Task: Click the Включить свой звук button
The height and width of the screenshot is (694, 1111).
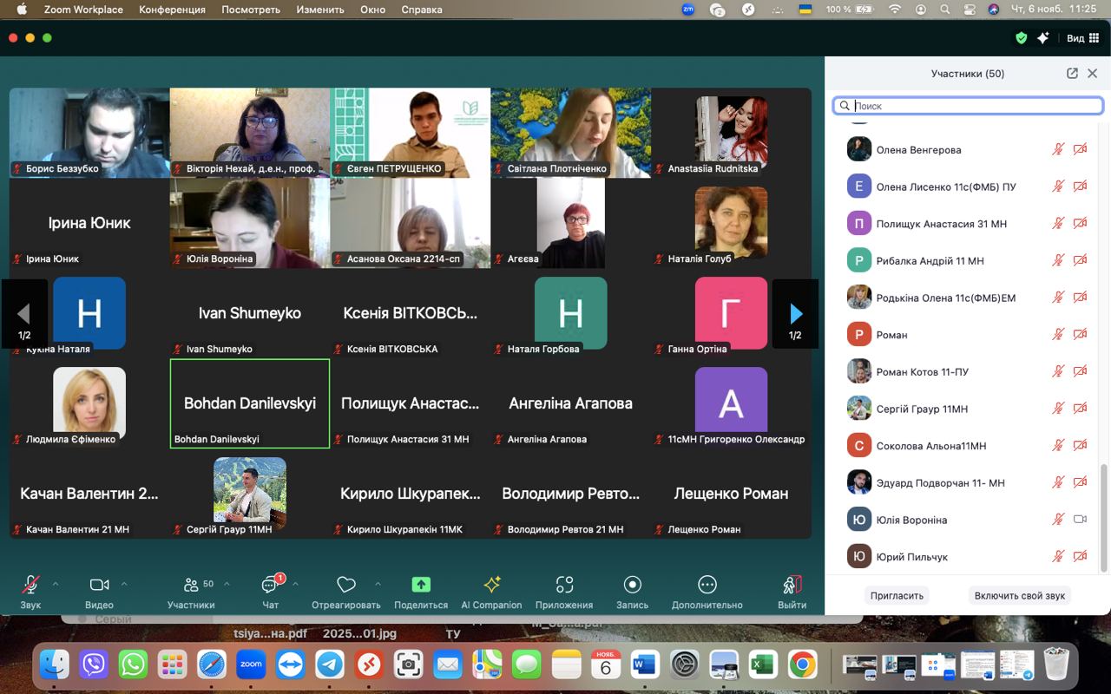Action: pos(1019,596)
